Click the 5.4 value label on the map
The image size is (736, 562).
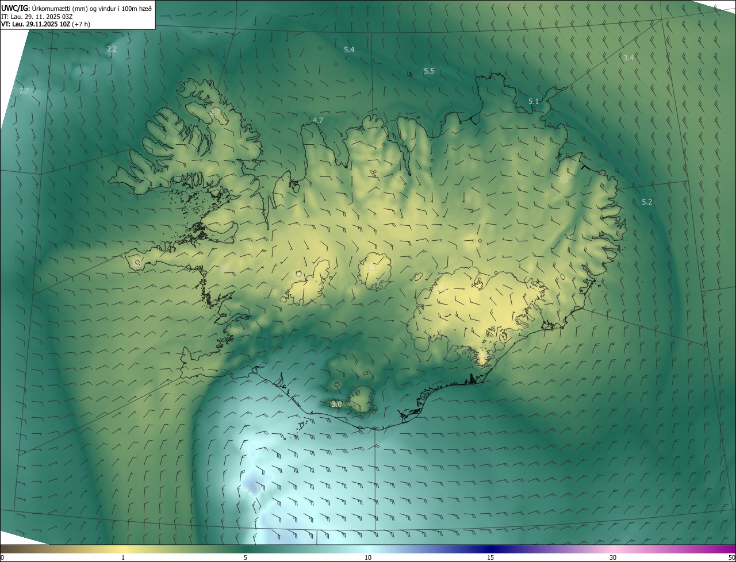pos(349,50)
